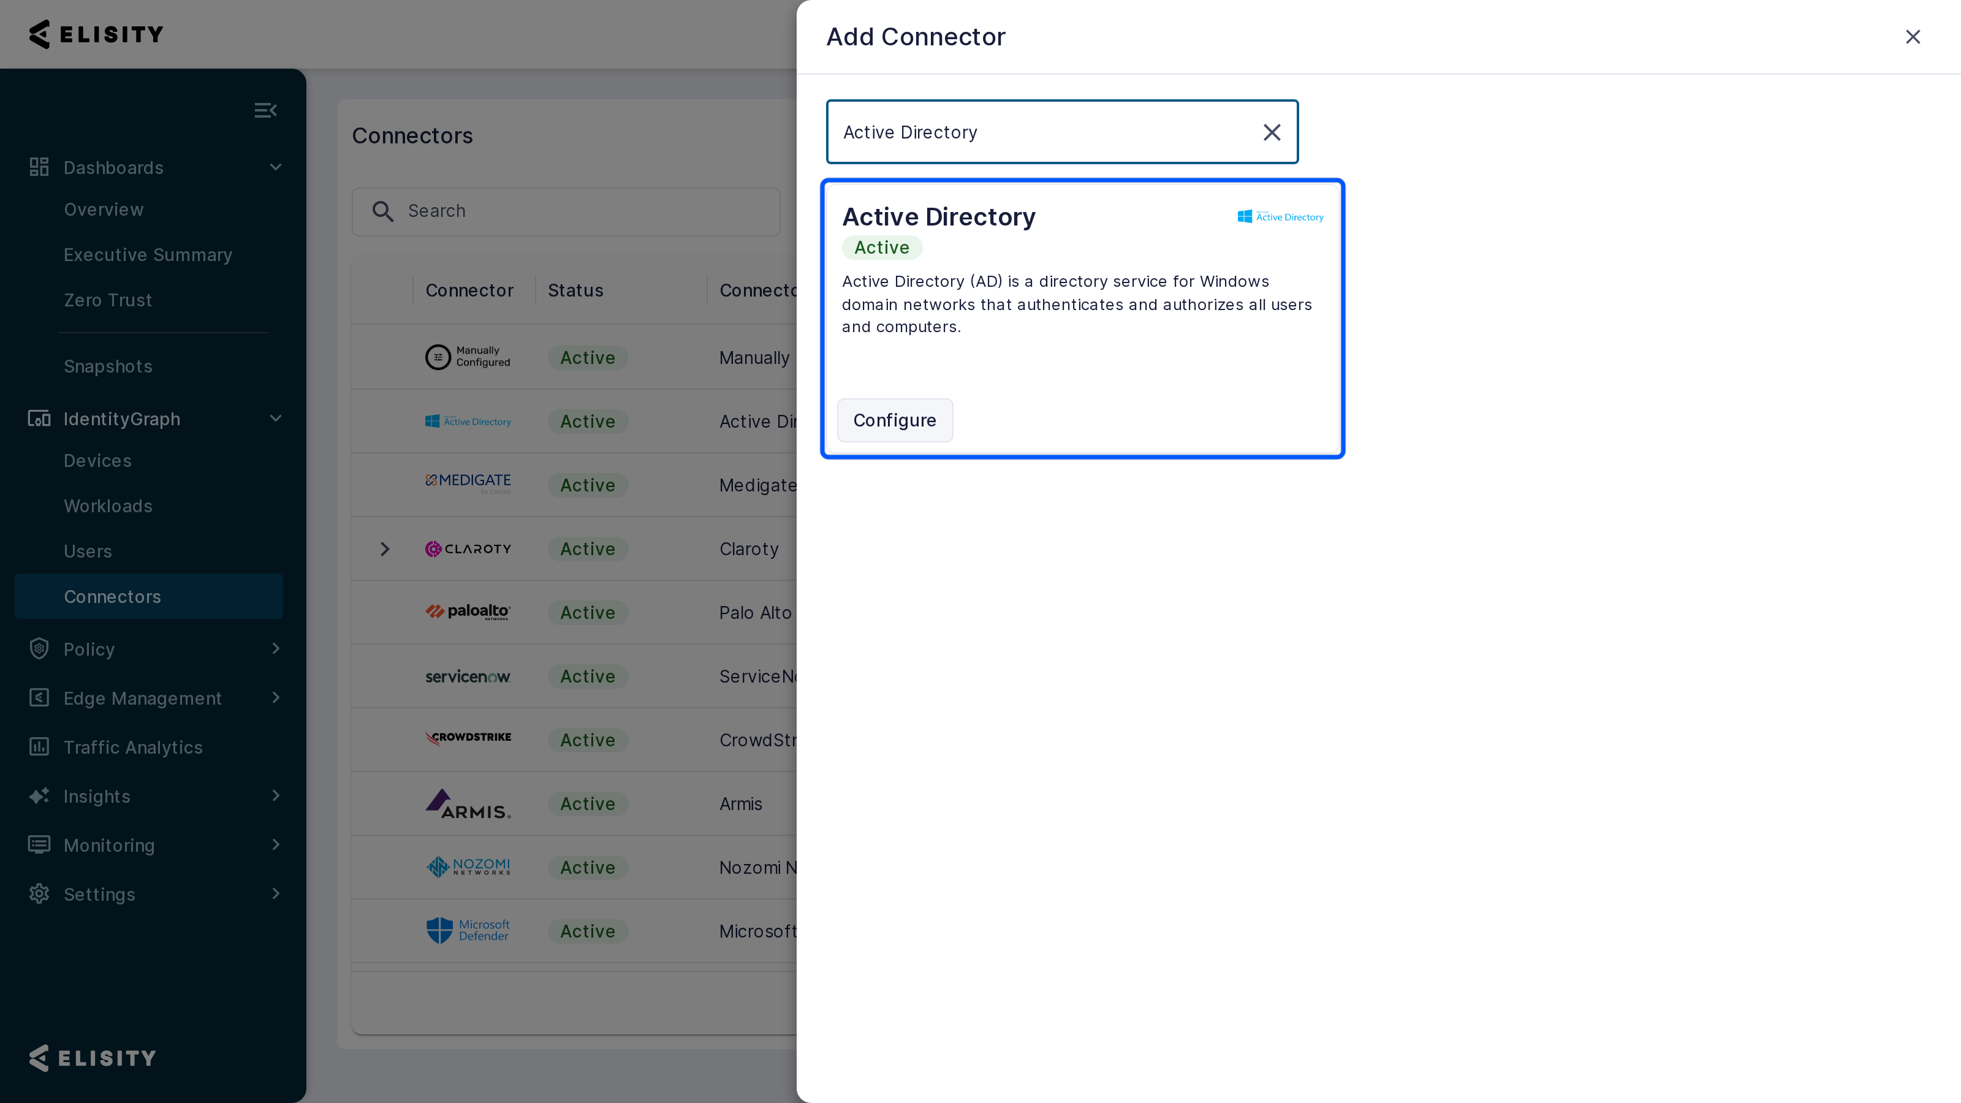Click the Connector column header
The image size is (1961, 1103).
[469, 290]
